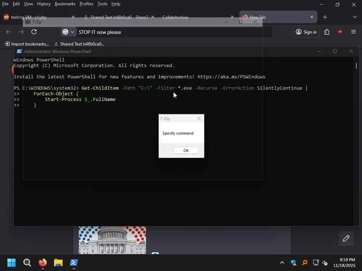Open Windows Security tray icon

click(x=293, y=263)
